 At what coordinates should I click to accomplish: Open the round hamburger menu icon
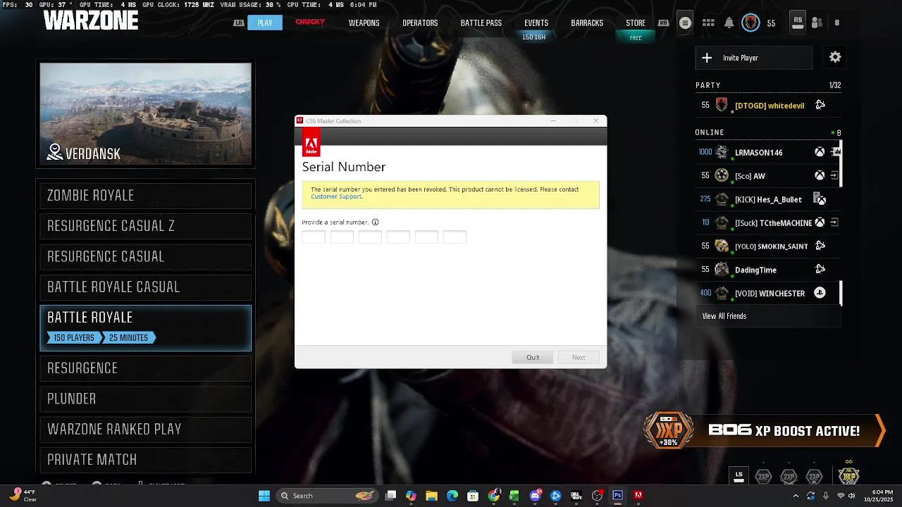(685, 23)
